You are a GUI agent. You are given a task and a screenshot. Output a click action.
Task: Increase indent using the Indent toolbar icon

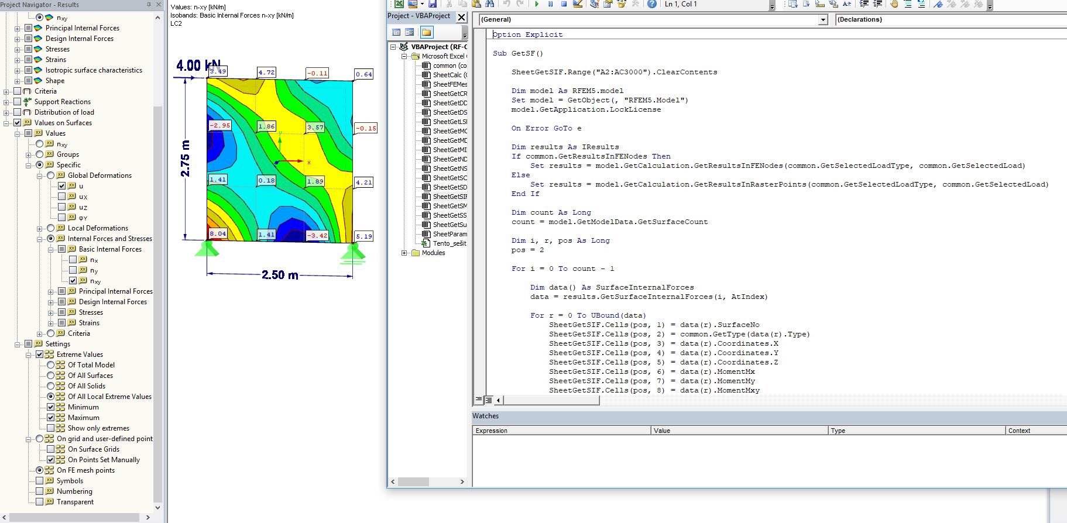pyautogui.click(x=864, y=4)
